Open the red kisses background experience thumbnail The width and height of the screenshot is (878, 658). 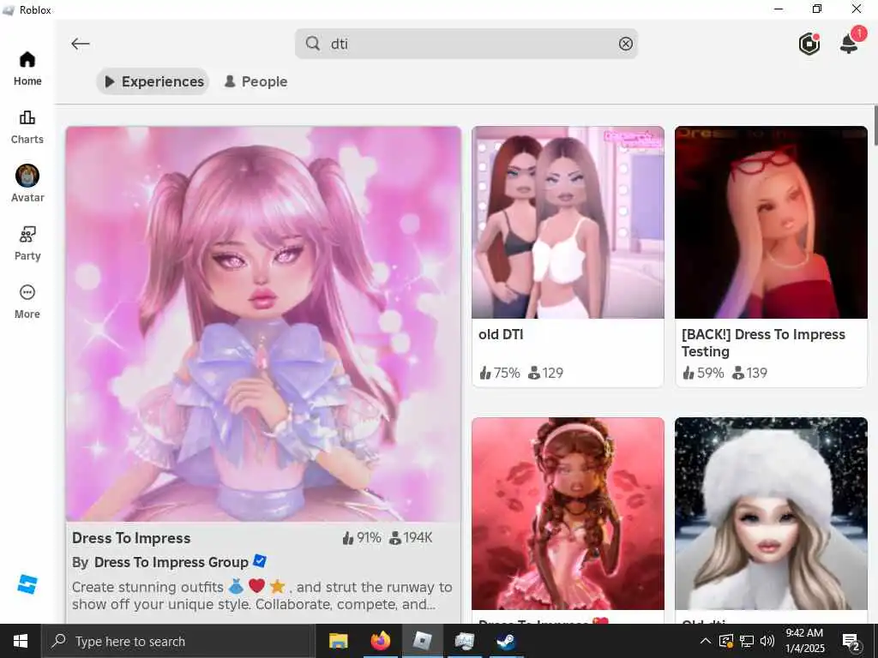568,514
